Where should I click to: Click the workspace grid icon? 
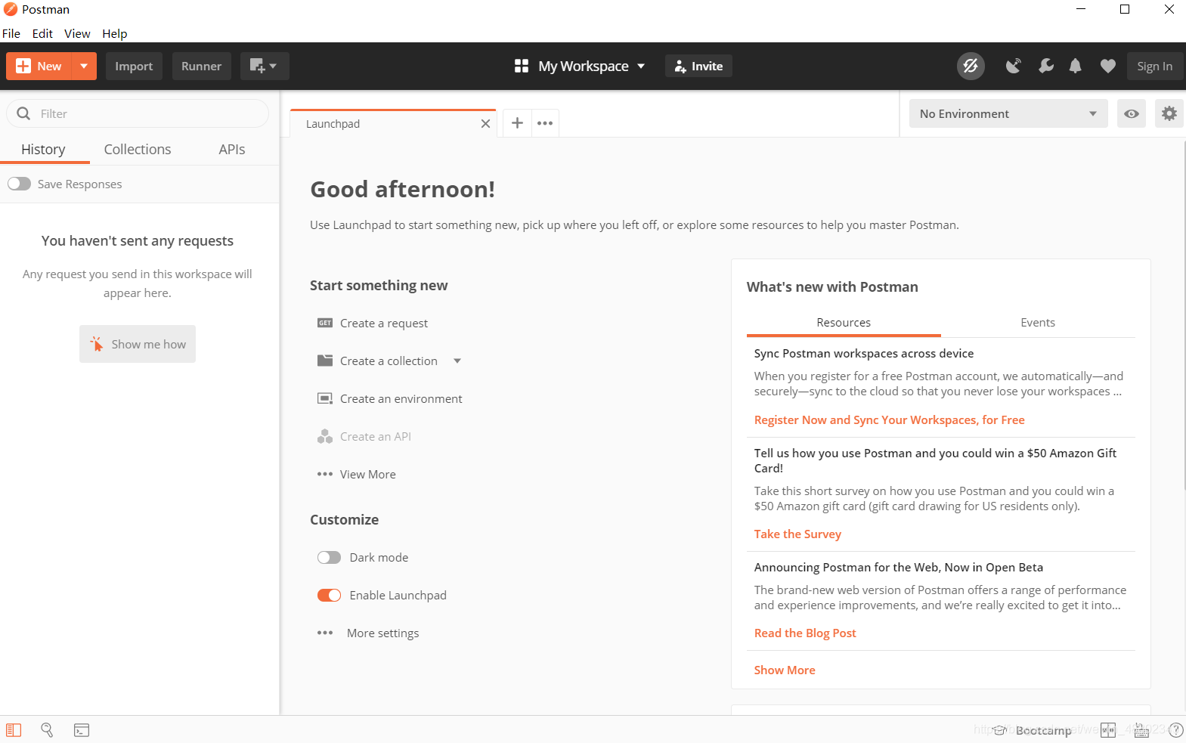click(521, 66)
